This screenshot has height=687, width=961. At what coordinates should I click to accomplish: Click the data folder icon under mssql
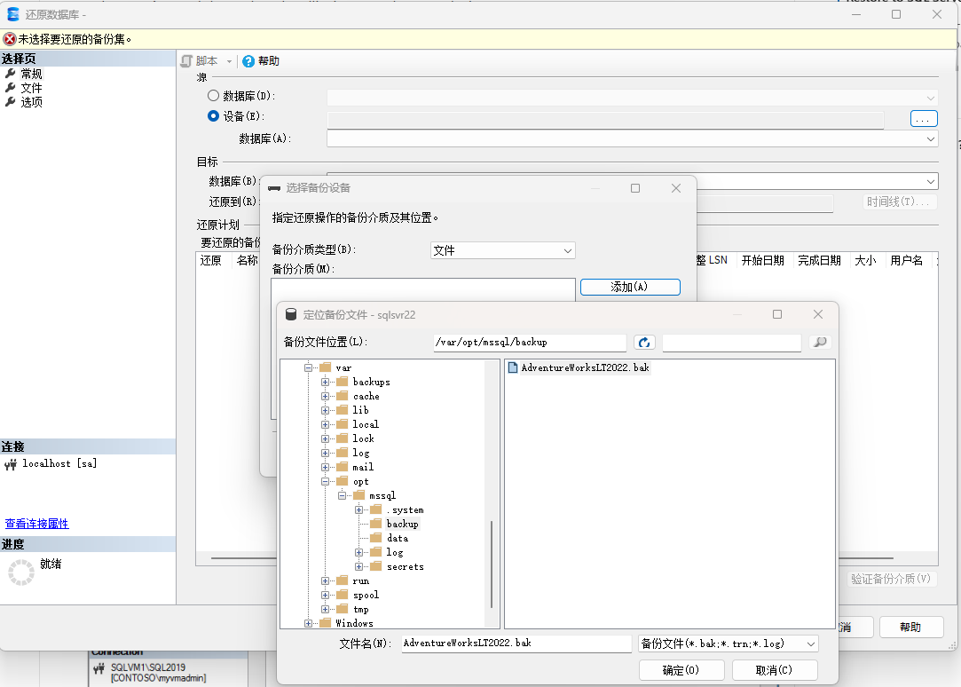(x=375, y=538)
